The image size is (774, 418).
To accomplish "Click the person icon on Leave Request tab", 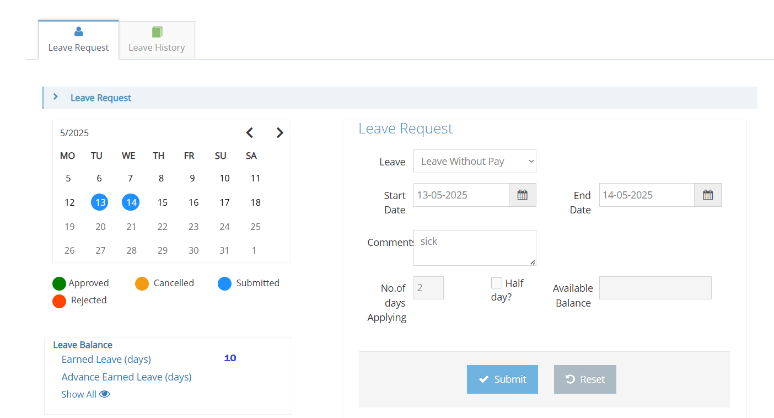I will pyautogui.click(x=79, y=32).
